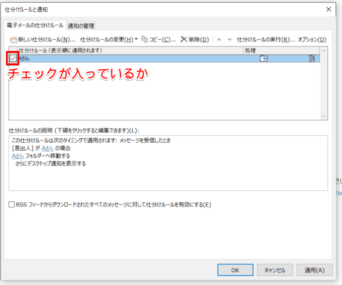Viewport: 342px width, 285px height.
Task: Click rule list scrollbar up arrow
Action: [324, 51]
